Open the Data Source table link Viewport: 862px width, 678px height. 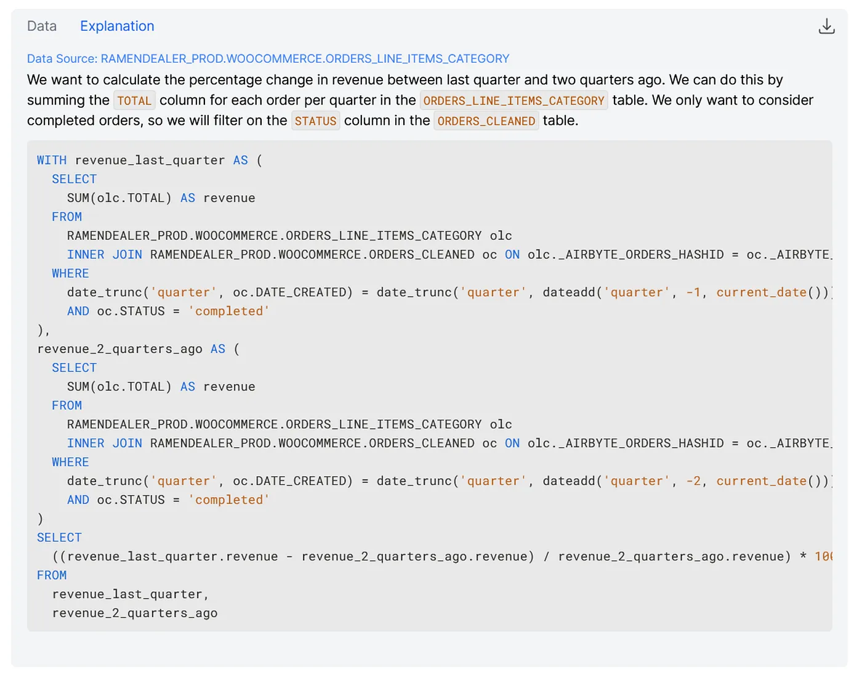pyautogui.click(x=268, y=58)
